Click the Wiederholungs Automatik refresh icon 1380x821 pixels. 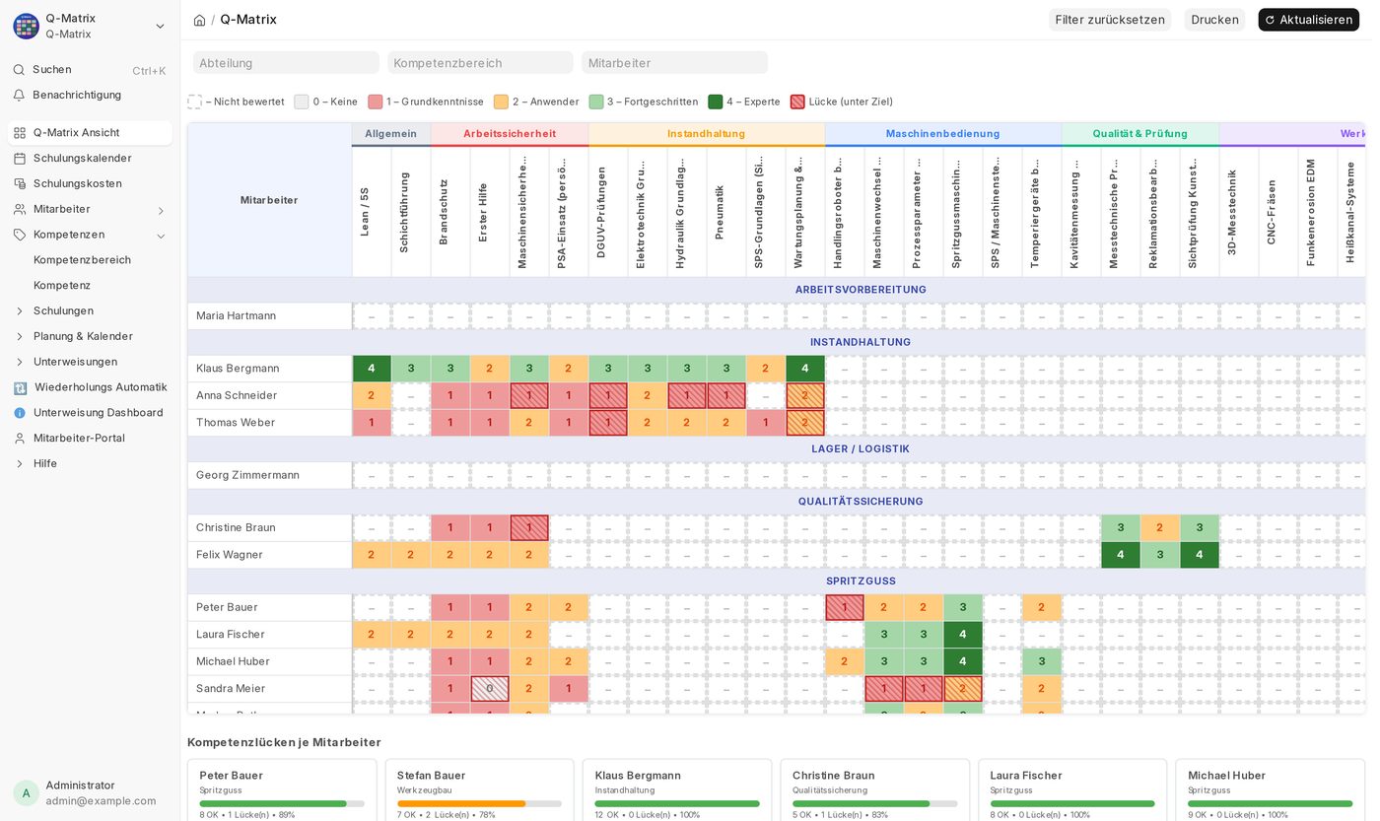[20, 388]
